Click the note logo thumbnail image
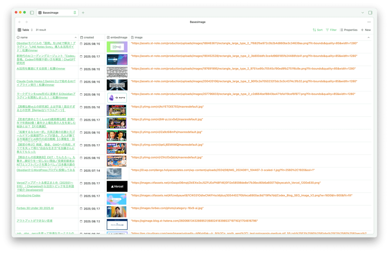 (x=117, y=98)
